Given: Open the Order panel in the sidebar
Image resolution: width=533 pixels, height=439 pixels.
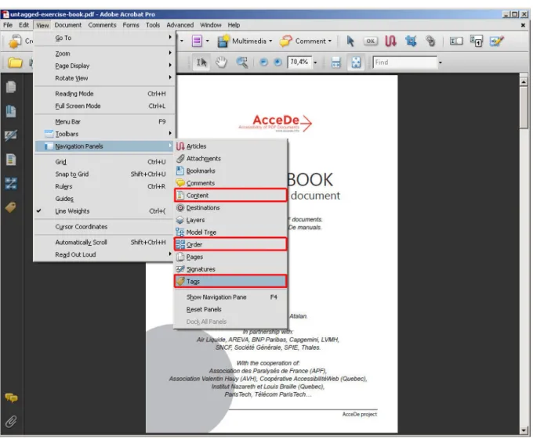Looking at the screenshot, I should click(11, 184).
